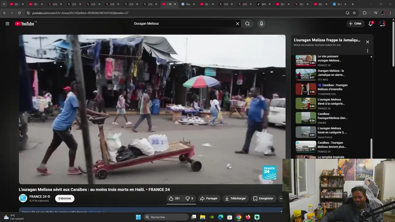Click the taskbar Rechercher search box

[x=166, y=217]
